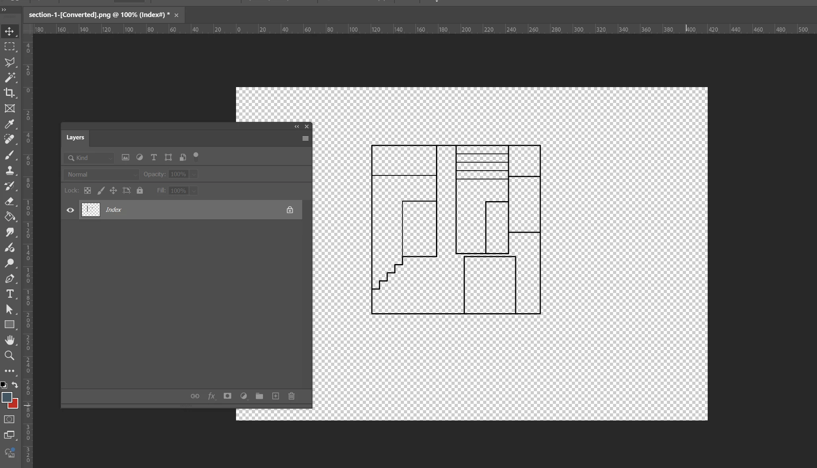Create a new layer group folder
The height and width of the screenshot is (468, 817).
tap(259, 396)
